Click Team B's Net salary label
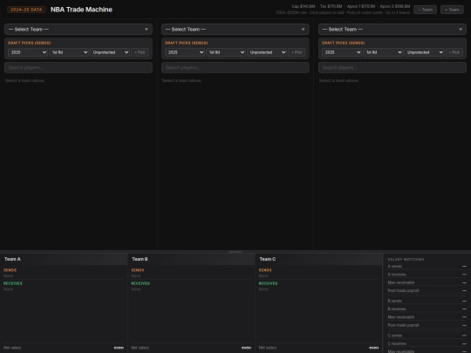Image resolution: width=471 pixels, height=353 pixels. pyautogui.click(x=140, y=348)
